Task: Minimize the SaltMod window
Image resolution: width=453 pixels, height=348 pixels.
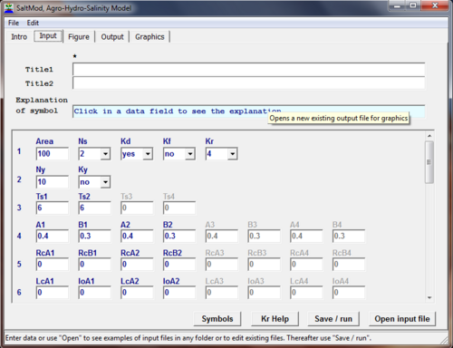Action: 398,5
